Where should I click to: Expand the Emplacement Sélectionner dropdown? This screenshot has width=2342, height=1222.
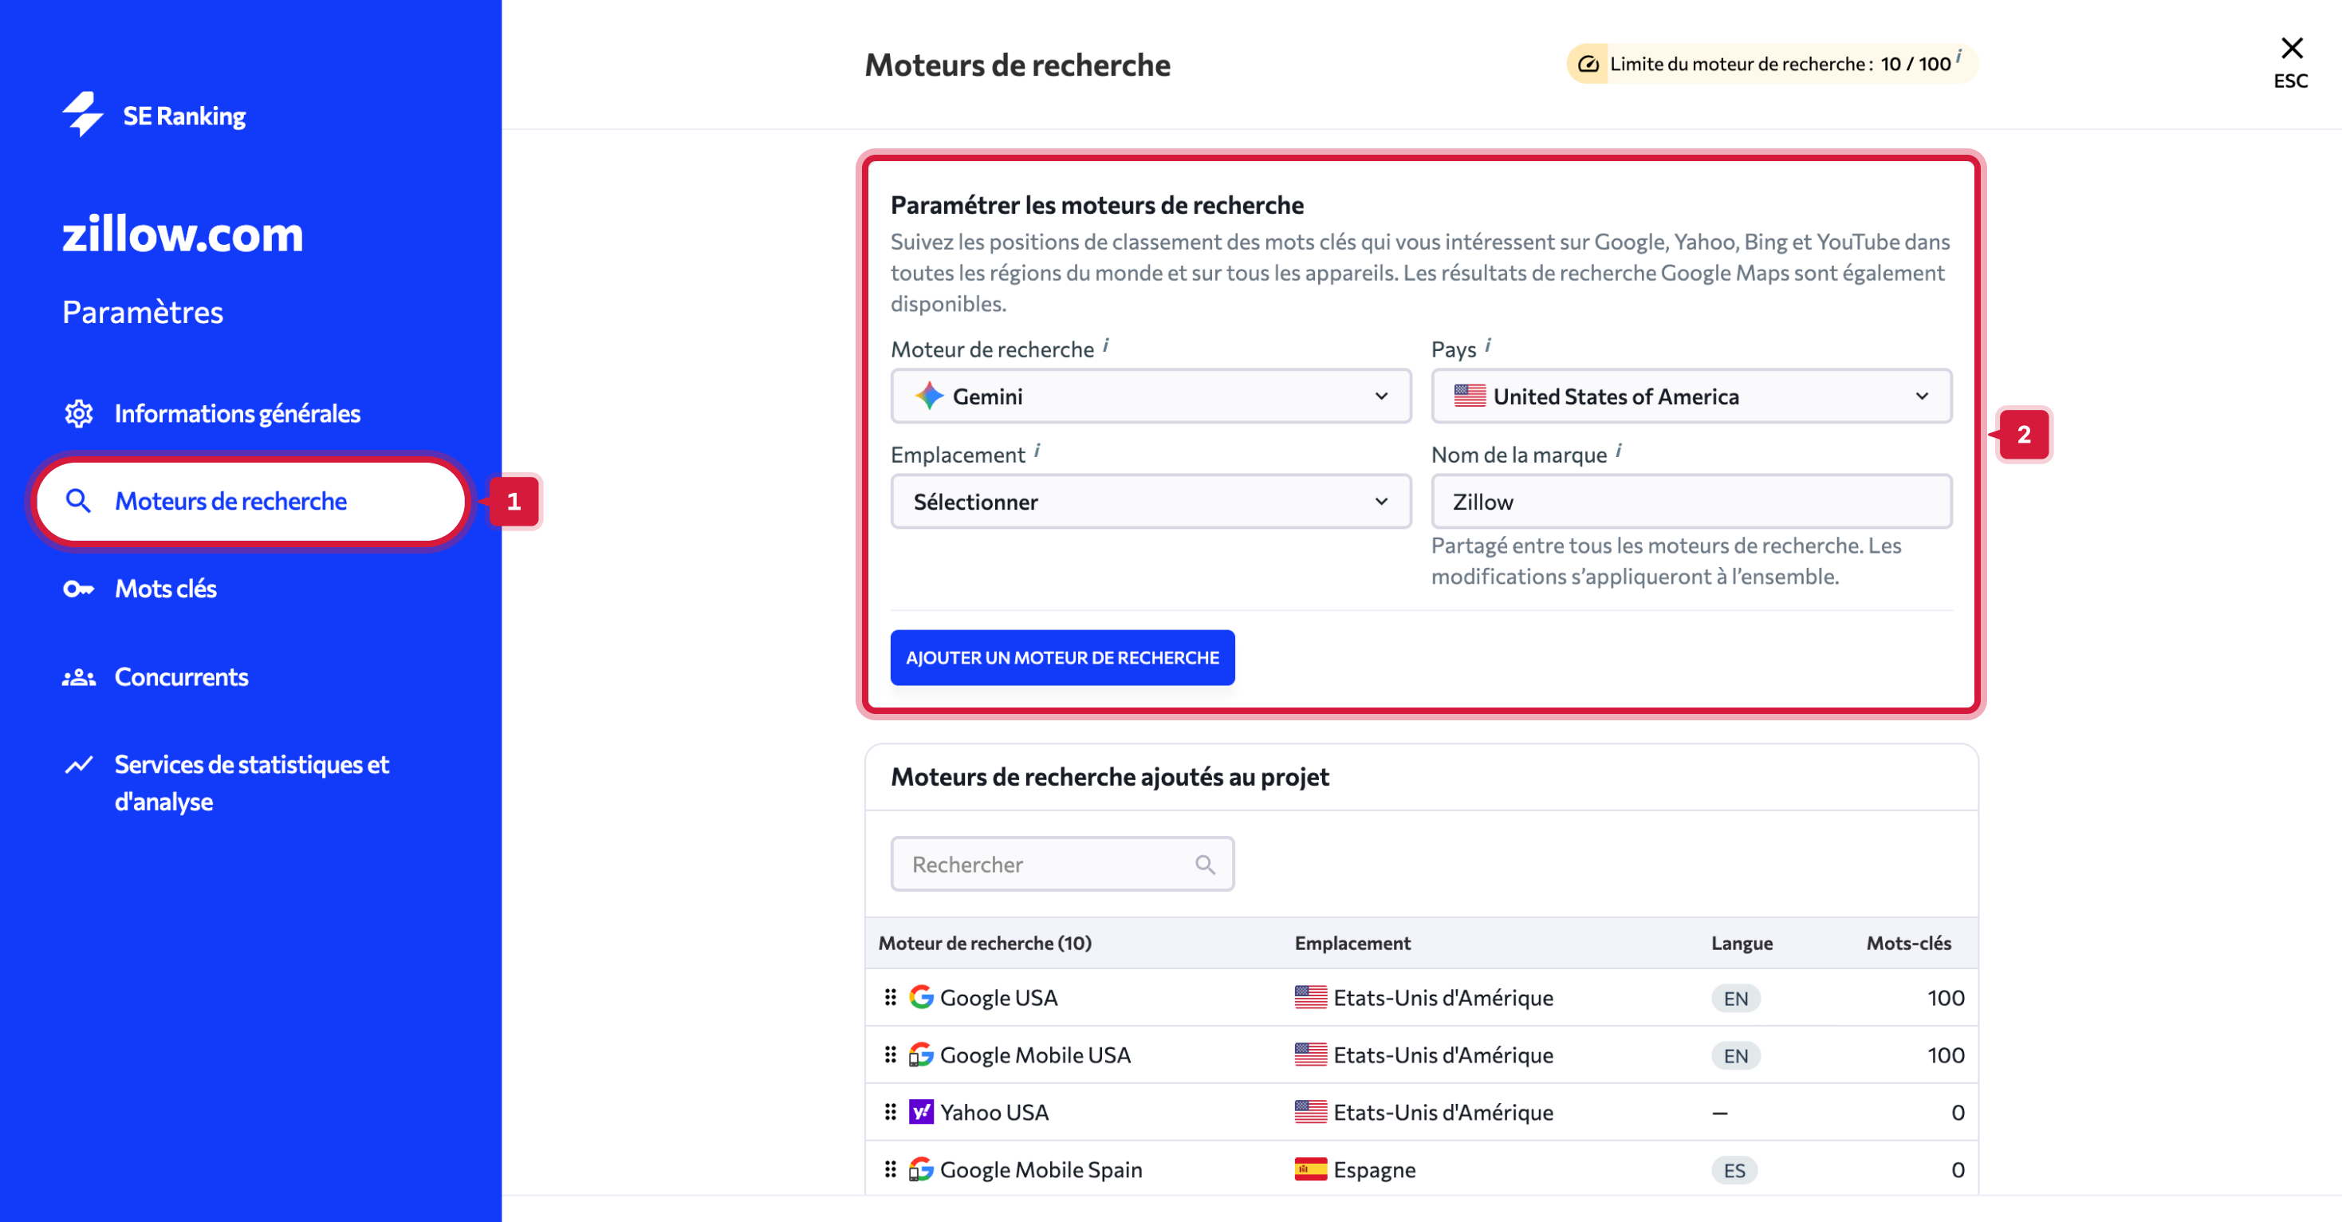[x=1150, y=501]
